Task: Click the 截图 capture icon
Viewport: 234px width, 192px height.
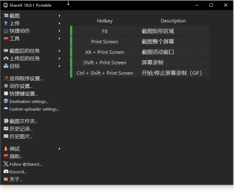Action: click(x=6, y=15)
